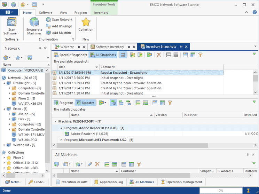
Task: Toggle the Updates view button
Action: [85, 103]
